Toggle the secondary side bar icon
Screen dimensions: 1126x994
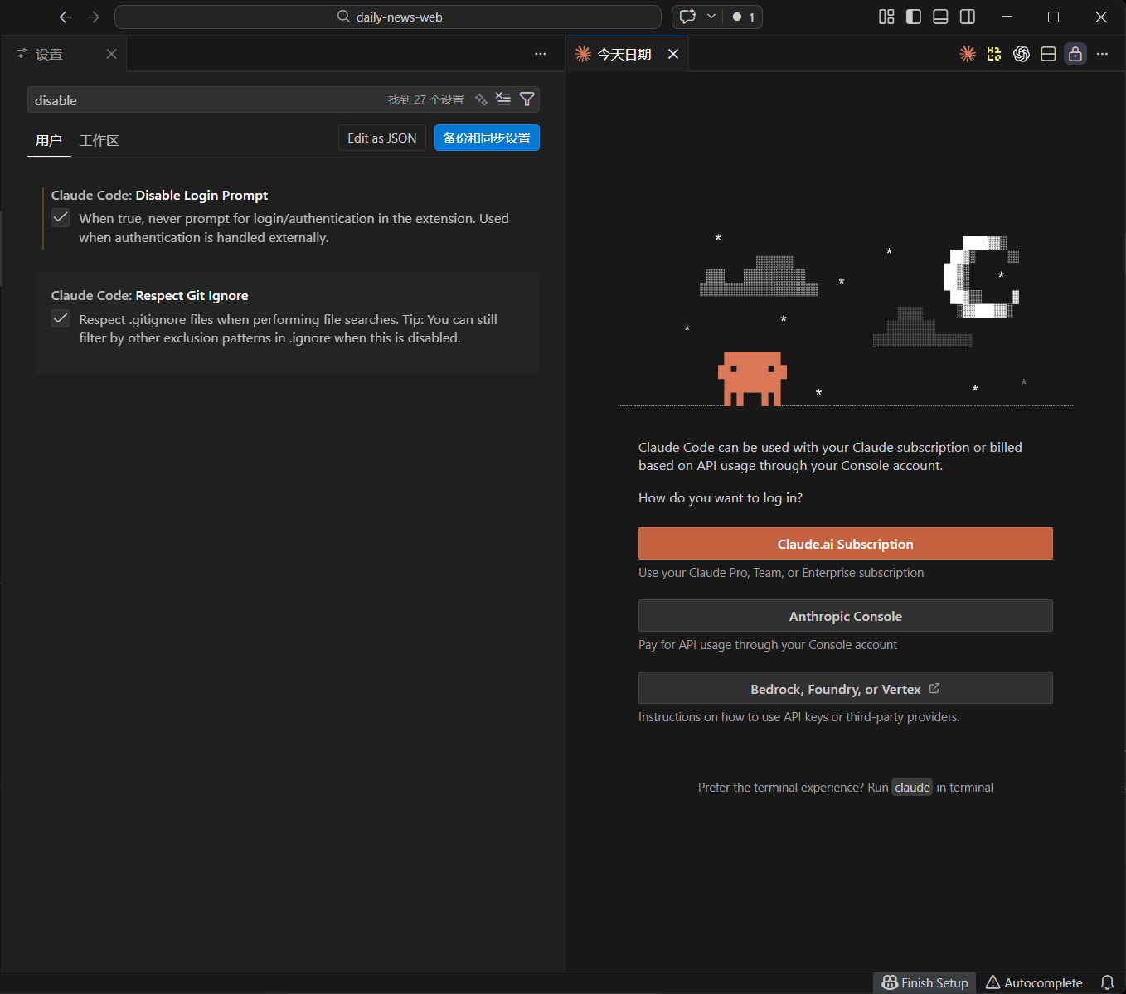968,17
